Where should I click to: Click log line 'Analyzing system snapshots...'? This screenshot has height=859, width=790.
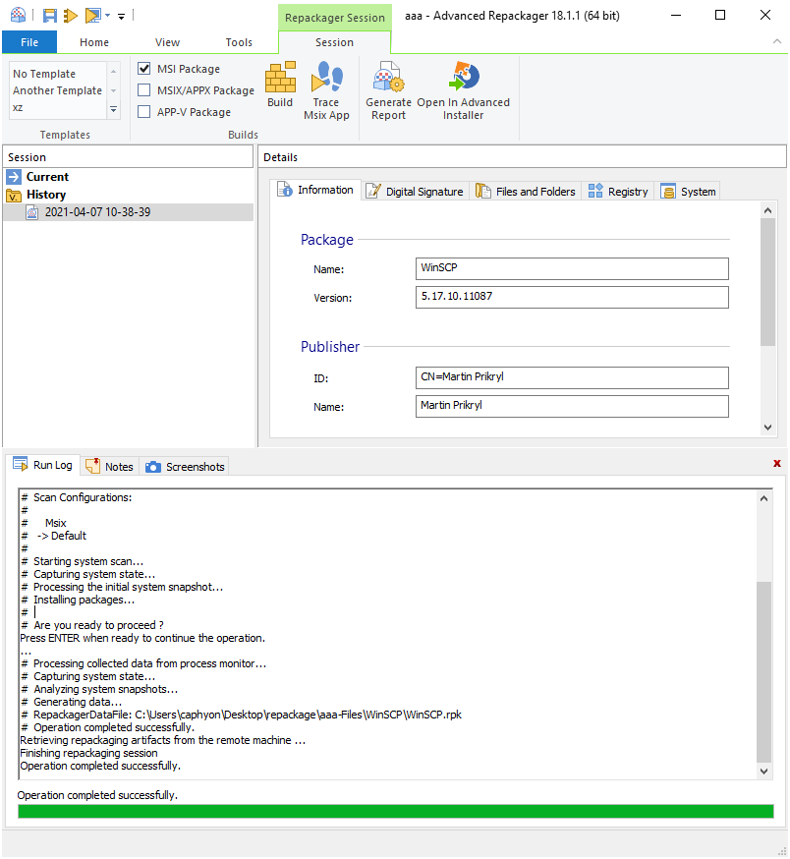99,689
